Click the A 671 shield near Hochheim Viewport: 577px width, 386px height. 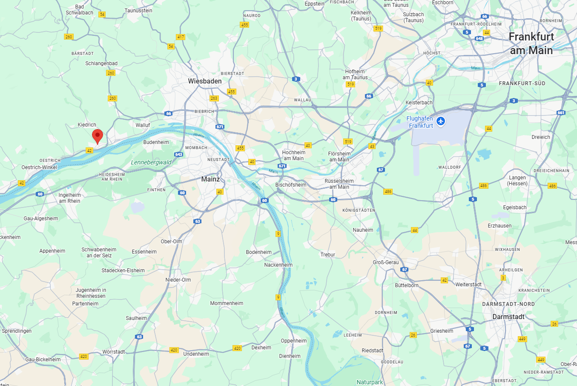282,166
